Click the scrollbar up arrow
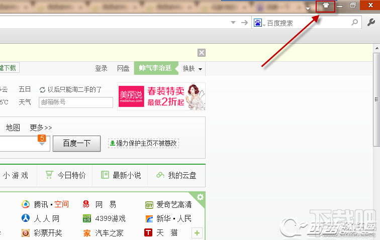The height and width of the screenshot is (240, 380). [377, 48]
